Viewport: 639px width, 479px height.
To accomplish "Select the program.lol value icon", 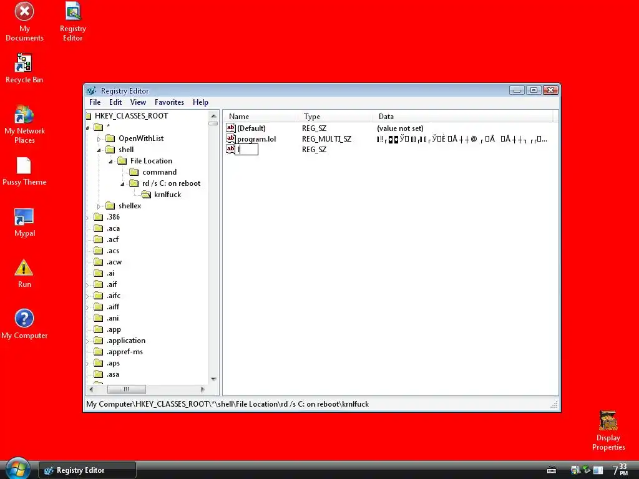I will point(231,138).
